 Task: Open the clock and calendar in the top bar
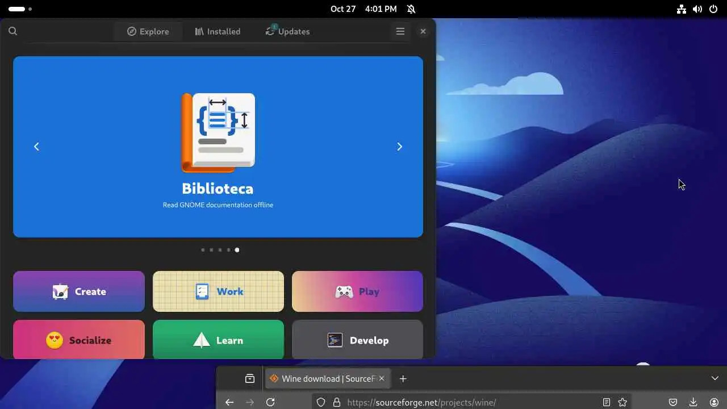[363, 9]
